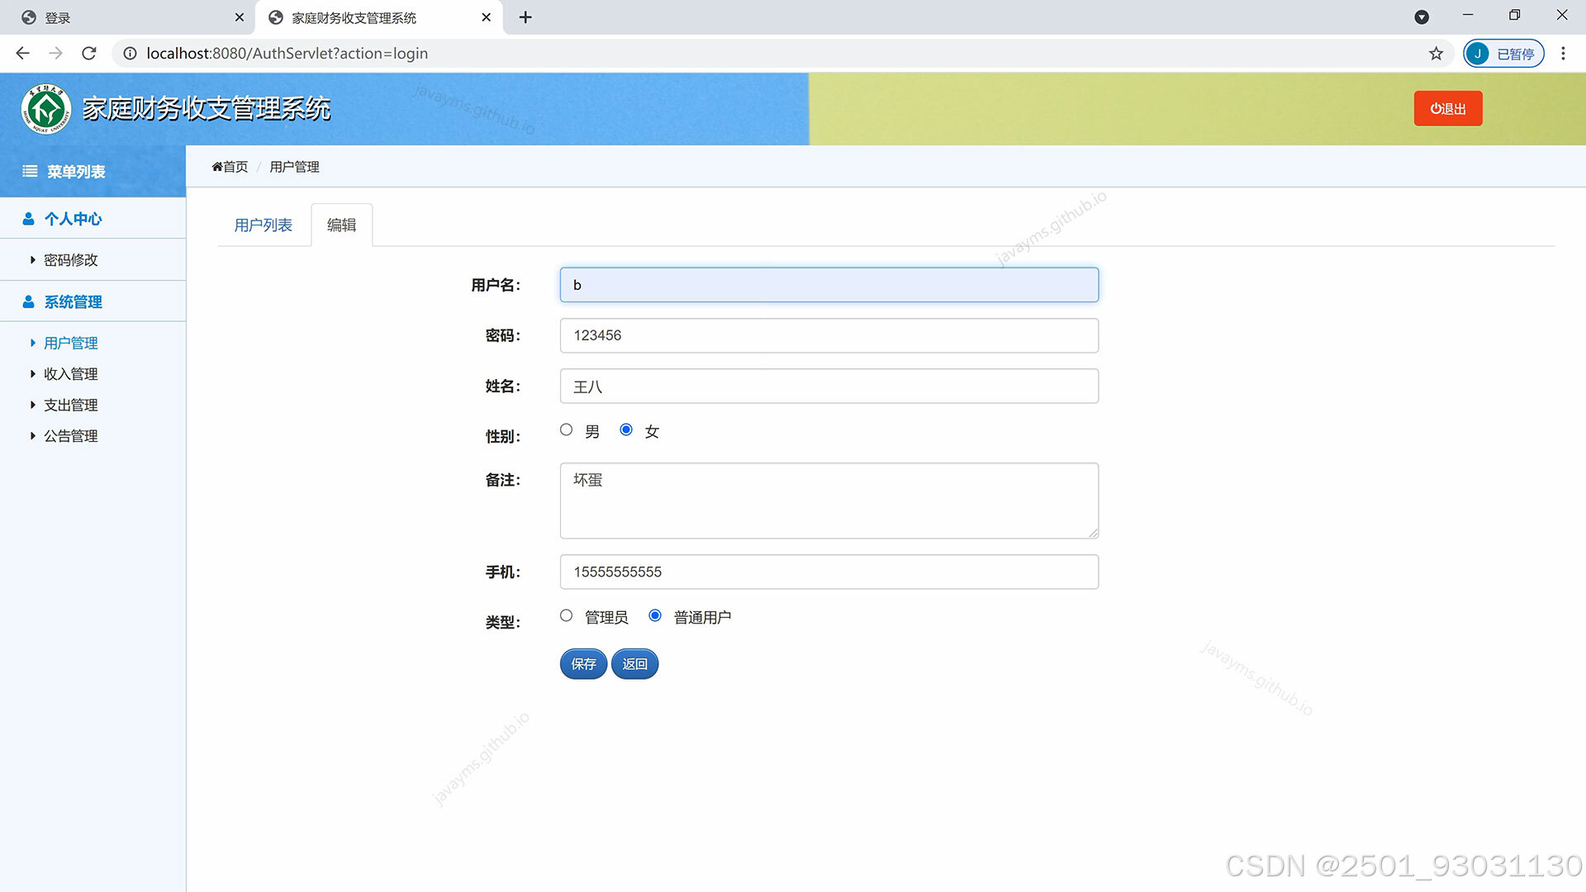This screenshot has height=892, width=1586.
Task: Open the profile button labeled 已暂停
Action: (1503, 54)
